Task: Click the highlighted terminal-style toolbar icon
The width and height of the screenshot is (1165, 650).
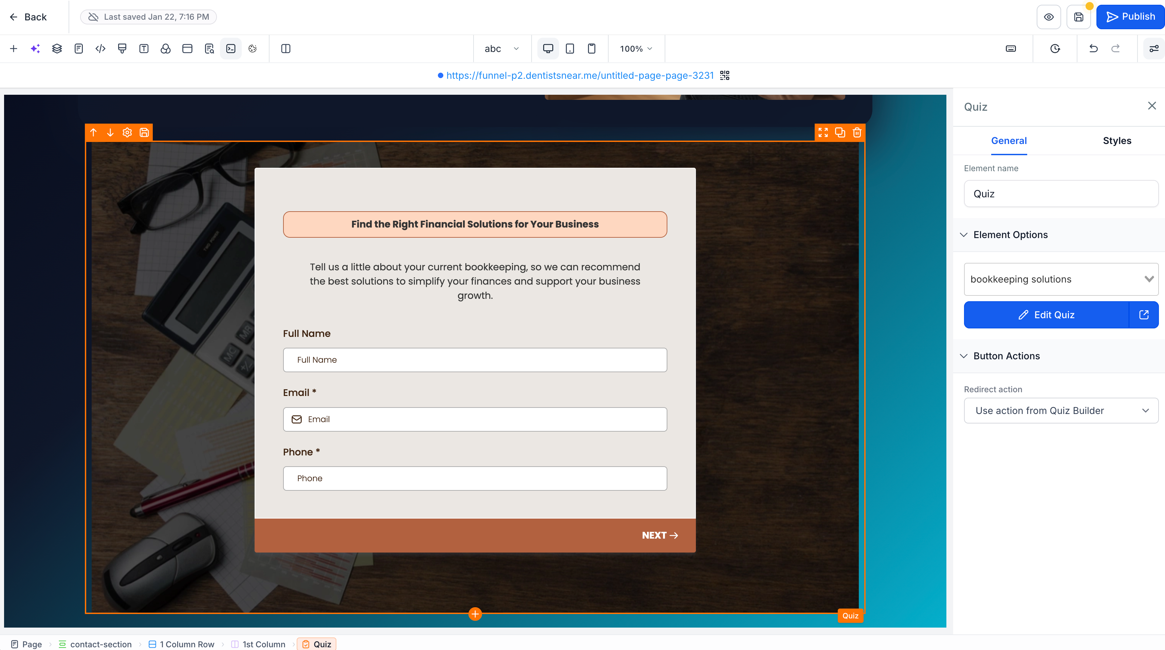Action: pos(230,49)
